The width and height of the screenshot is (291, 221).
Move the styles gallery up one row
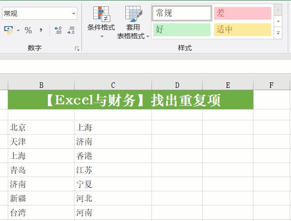[278, 10]
